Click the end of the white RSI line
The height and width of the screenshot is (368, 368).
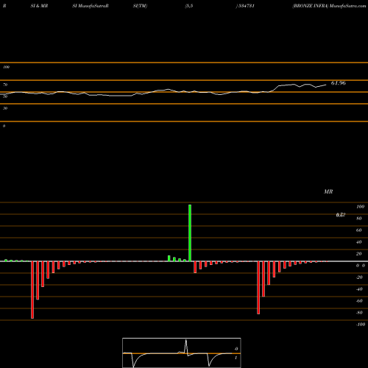(326, 85)
